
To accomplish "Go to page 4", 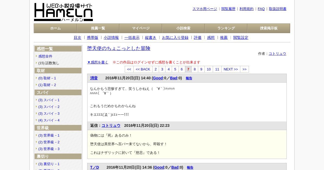I will coord(168,69).
